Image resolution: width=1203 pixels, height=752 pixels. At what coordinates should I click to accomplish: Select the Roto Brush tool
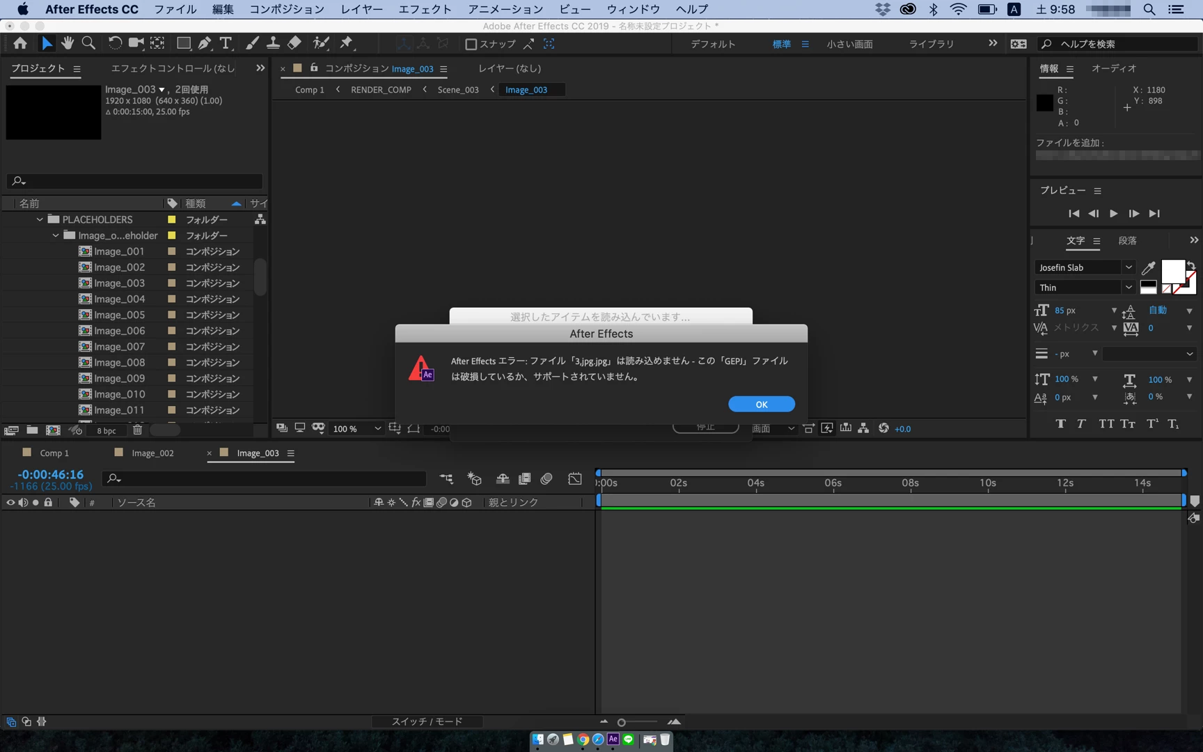point(320,43)
